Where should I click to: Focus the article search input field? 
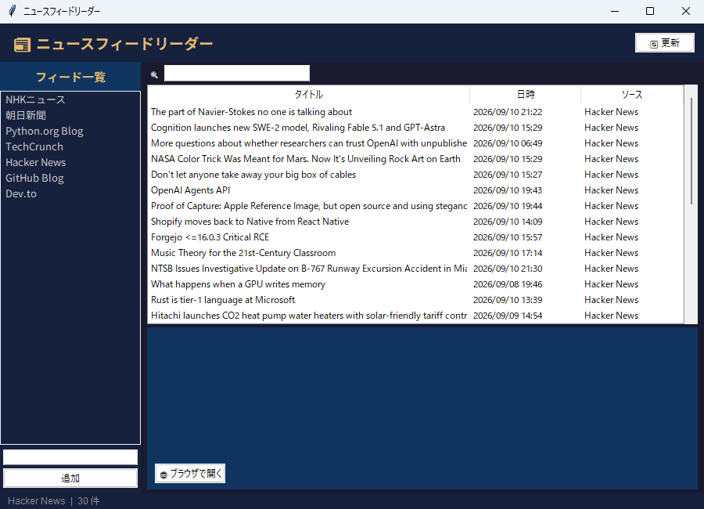237,74
